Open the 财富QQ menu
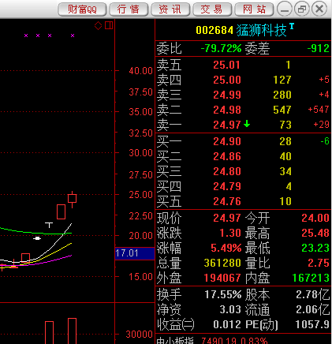 82,9
